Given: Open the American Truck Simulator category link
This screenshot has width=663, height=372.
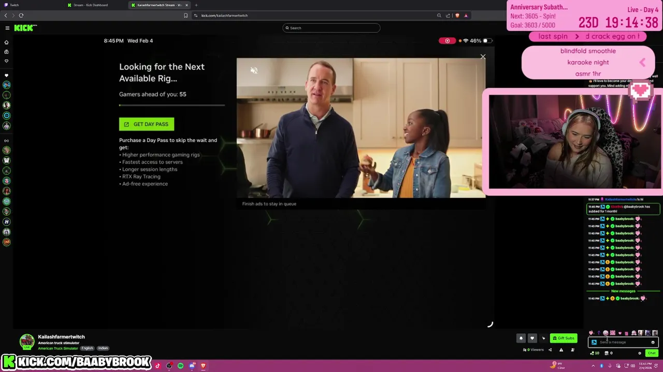Looking at the screenshot, I should click(58, 348).
